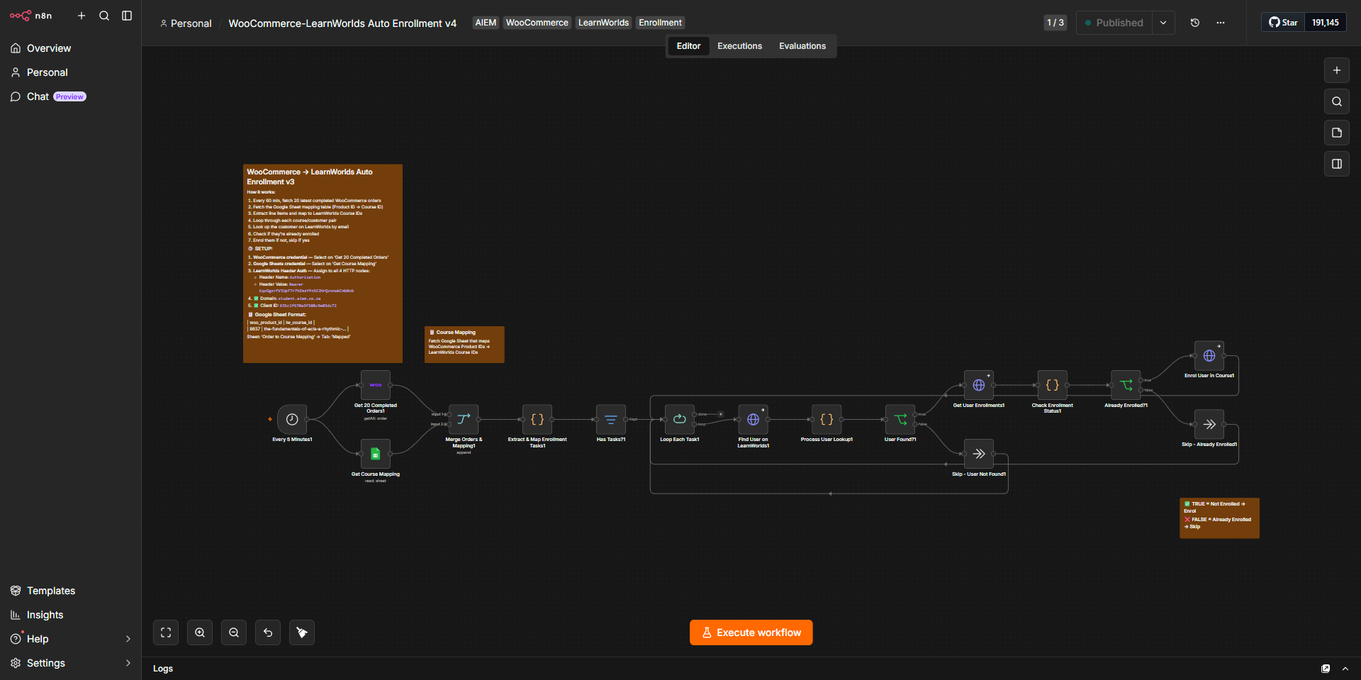Screen dimensions: 1361x680
Task: Select Find User on LearnWorlds1 node
Action: (x=754, y=420)
